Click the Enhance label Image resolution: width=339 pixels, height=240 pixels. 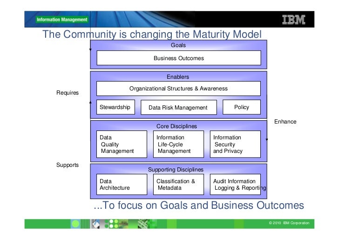point(285,122)
